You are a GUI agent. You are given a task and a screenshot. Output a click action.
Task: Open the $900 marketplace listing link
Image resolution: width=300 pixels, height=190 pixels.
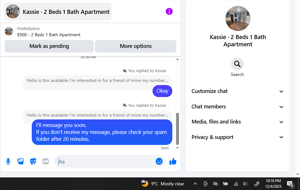49,35
